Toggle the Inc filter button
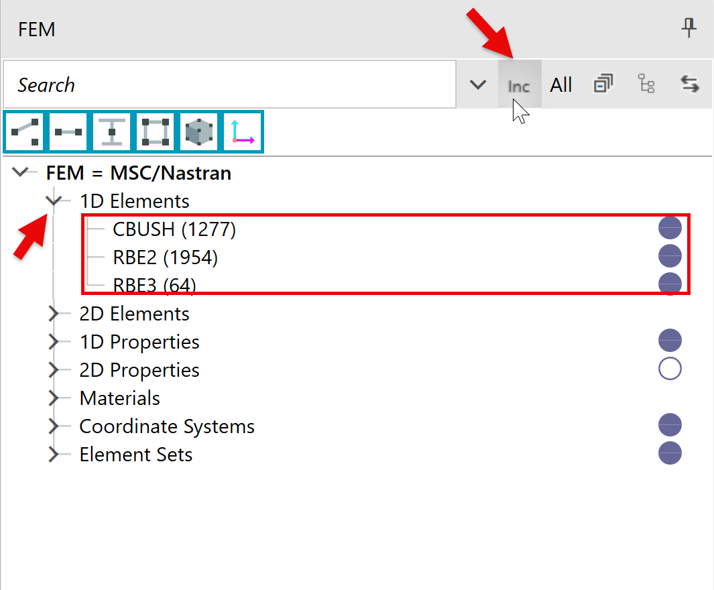 (519, 84)
